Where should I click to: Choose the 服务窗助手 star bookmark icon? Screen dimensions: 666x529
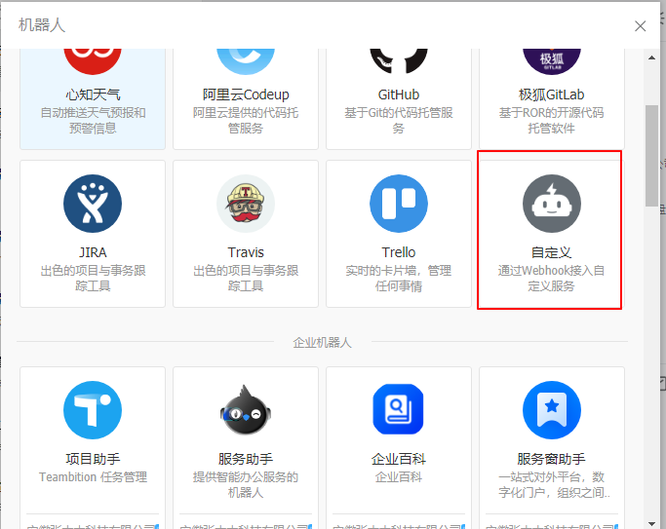coord(551,410)
